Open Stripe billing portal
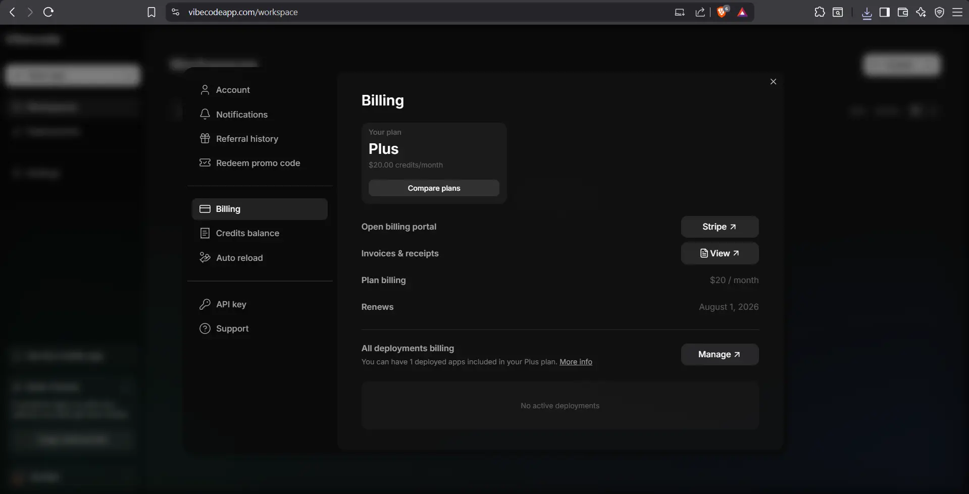This screenshot has height=494, width=969. 720,227
